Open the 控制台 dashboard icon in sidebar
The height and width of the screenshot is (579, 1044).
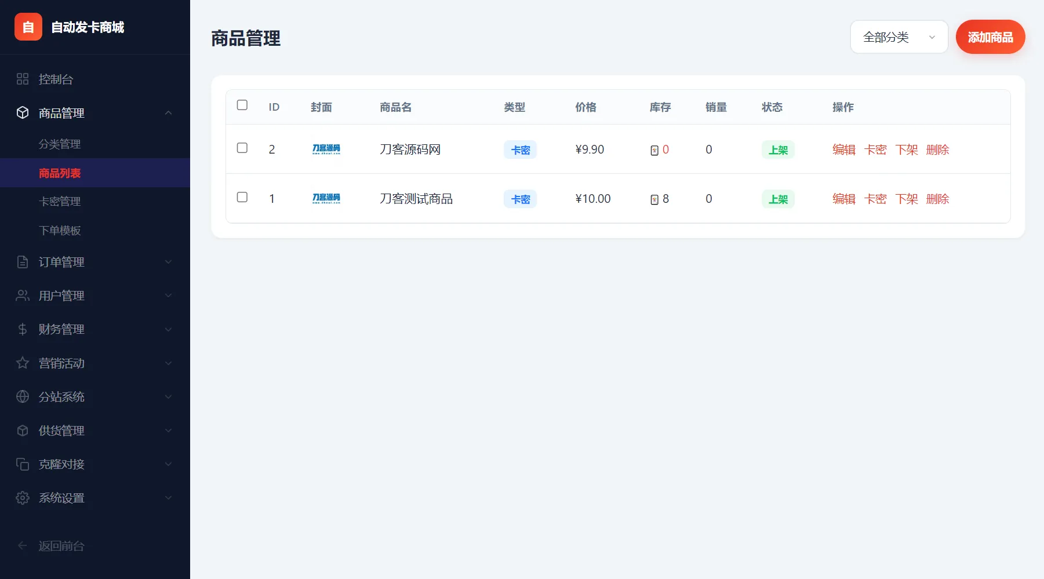click(22, 79)
